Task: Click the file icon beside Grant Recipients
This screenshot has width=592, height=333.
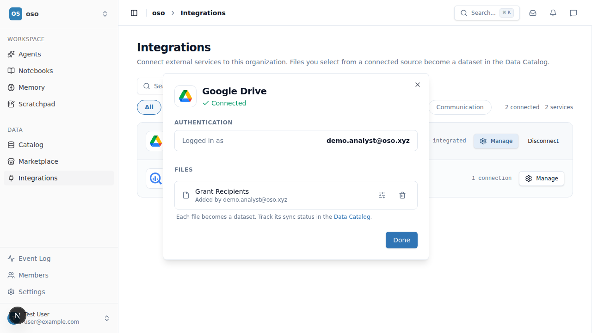Action: tap(186, 195)
